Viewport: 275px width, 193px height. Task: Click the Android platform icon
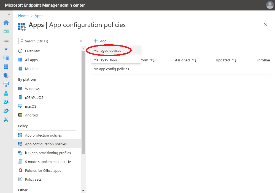click(20, 115)
